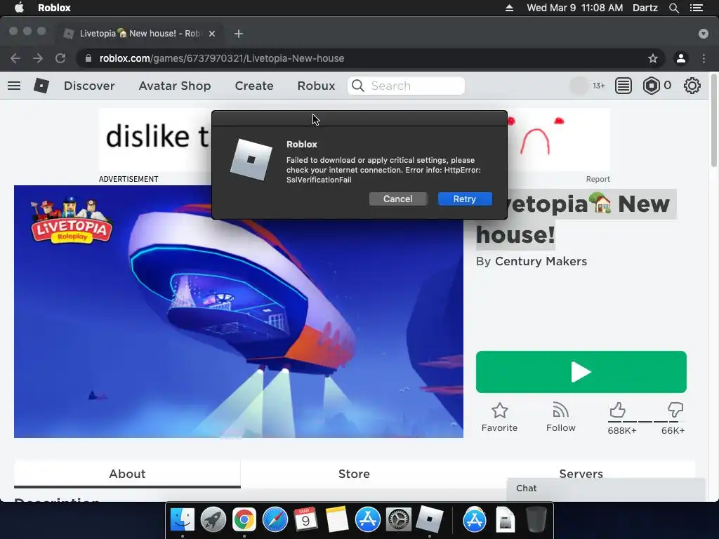Open the Apple menu
Screen dimensions: 719x539
(x=19, y=8)
